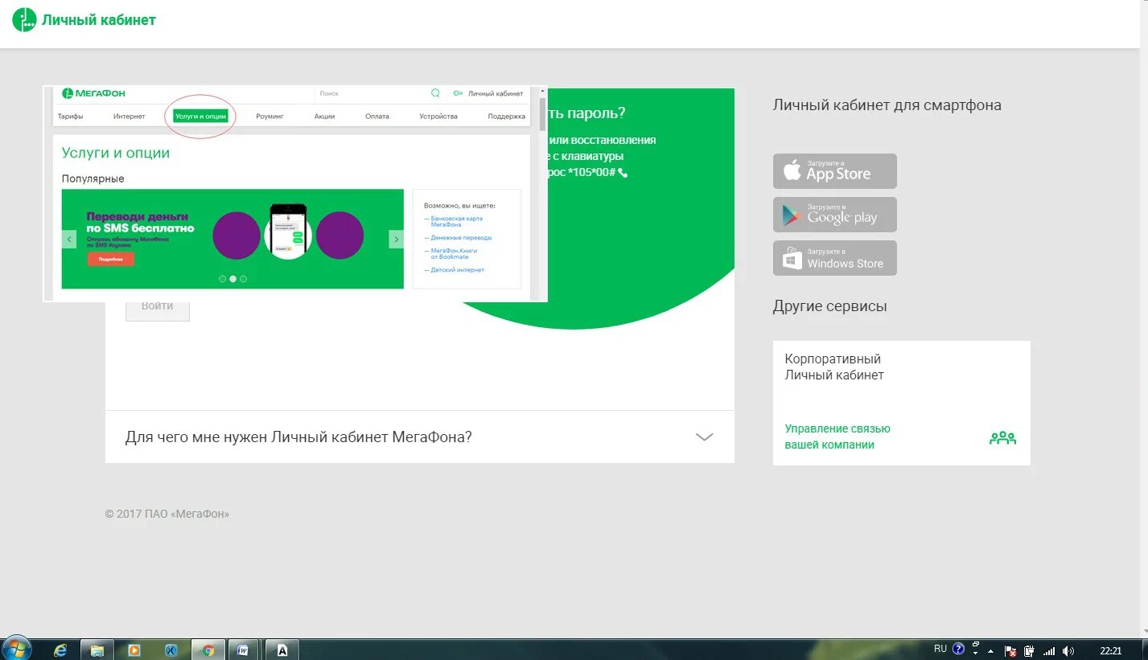Click the chevron arrow in the FAQ row
The height and width of the screenshot is (660, 1148).
705,437
